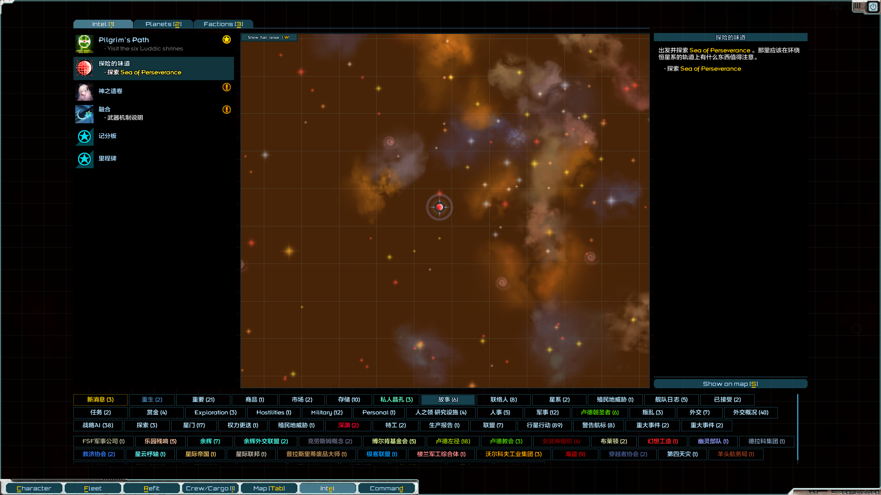Toggle the 新消息 (3) tag filter
The width and height of the screenshot is (881, 495).
100,400
